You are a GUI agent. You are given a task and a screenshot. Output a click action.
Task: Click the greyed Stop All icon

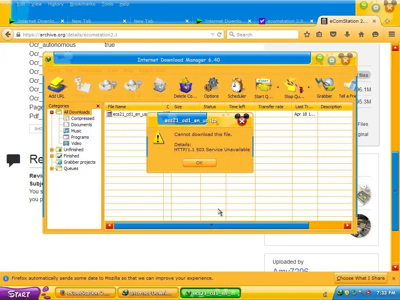(134, 87)
